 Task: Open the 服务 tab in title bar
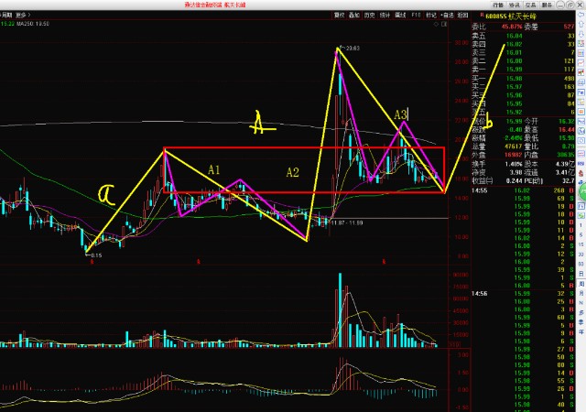(x=548, y=5)
